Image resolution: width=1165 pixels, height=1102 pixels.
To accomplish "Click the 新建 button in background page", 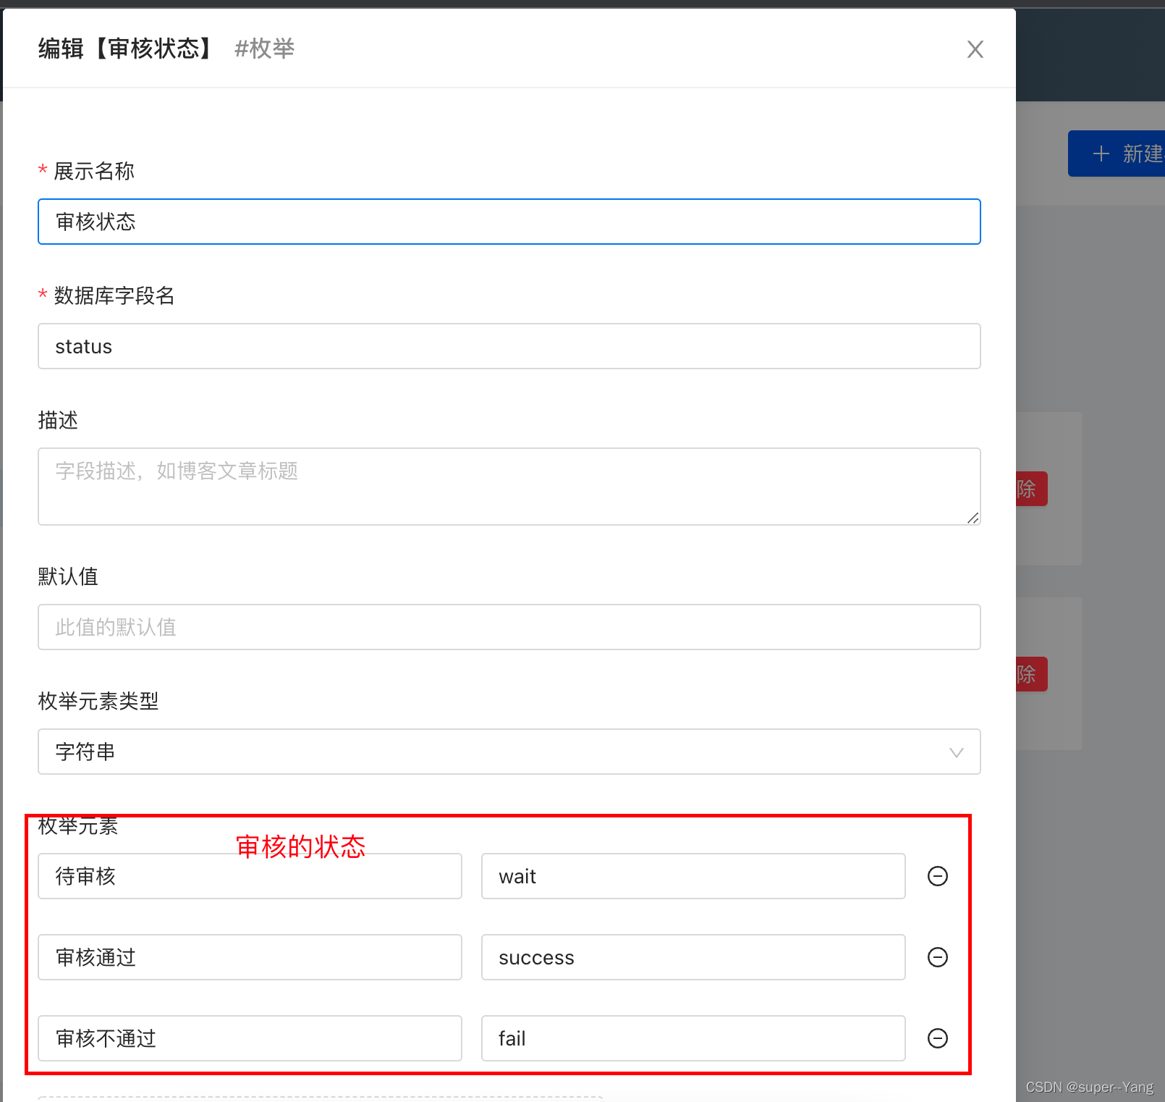I will point(1117,153).
